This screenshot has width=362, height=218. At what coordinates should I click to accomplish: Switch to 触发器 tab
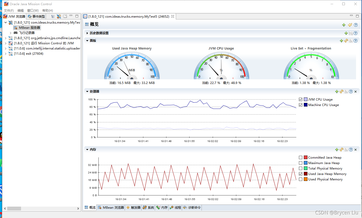pos(133,208)
